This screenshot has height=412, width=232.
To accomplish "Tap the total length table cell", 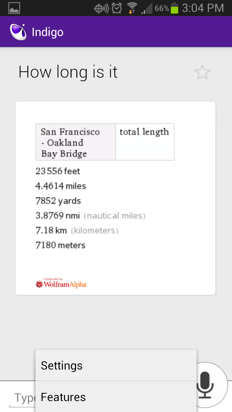I will coord(145,142).
